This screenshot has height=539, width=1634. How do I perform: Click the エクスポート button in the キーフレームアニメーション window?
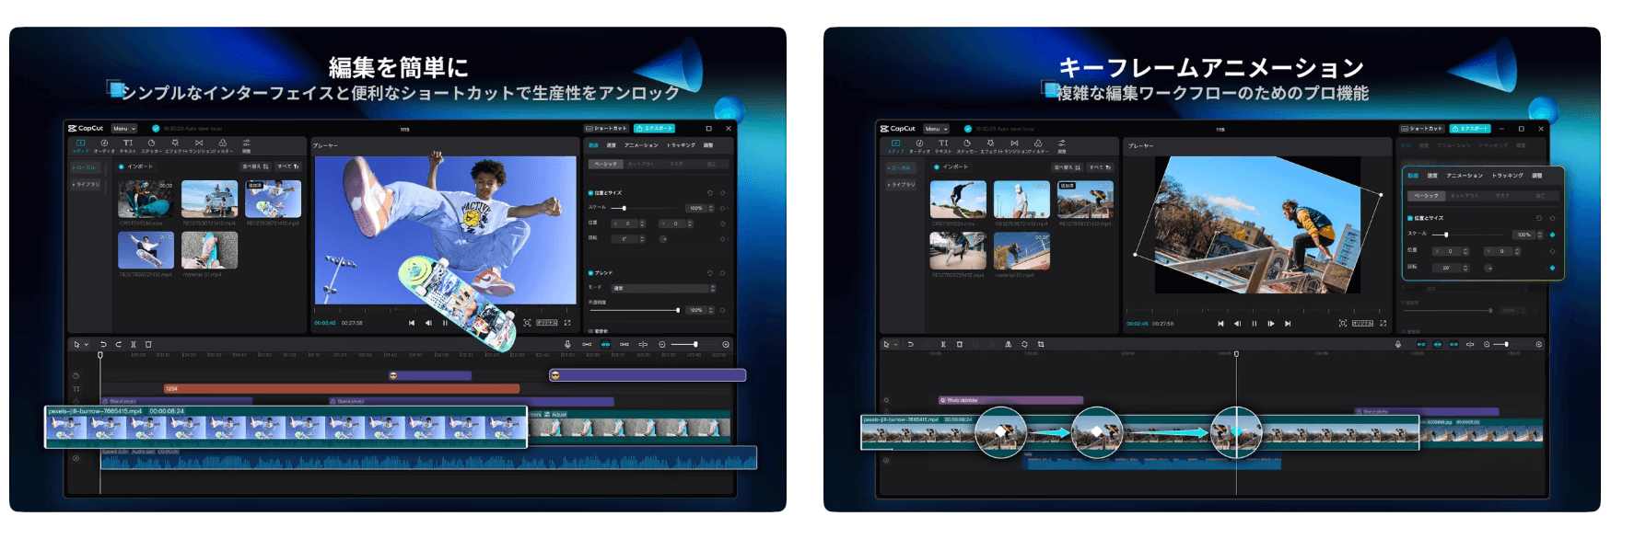pos(1470,129)
